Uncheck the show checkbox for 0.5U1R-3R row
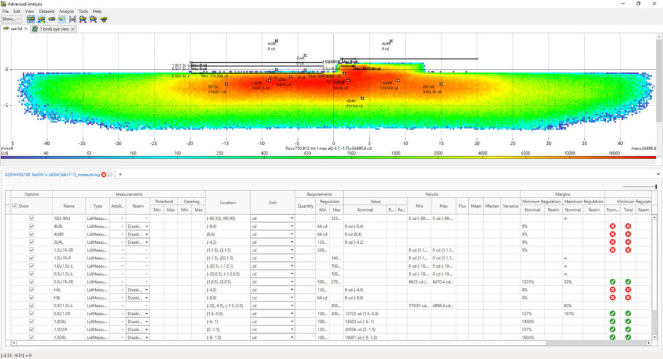 point(32,282)
